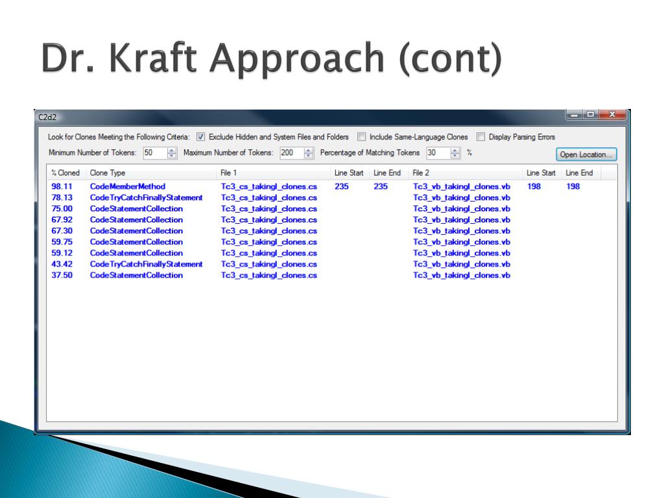Sort by File 2 column header

coord(466,172)
